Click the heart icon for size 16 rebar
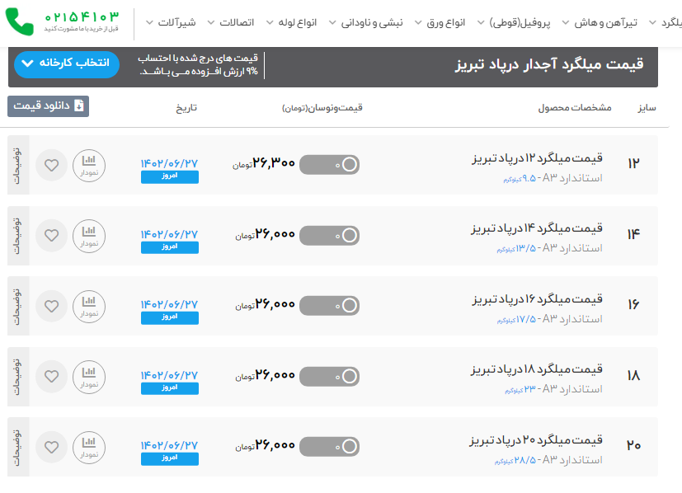This screenshot has width=682, height=493. 51,307
